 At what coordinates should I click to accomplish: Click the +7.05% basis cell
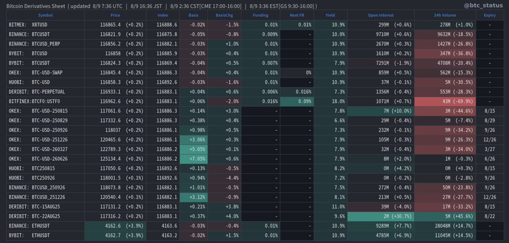[193, 159]
